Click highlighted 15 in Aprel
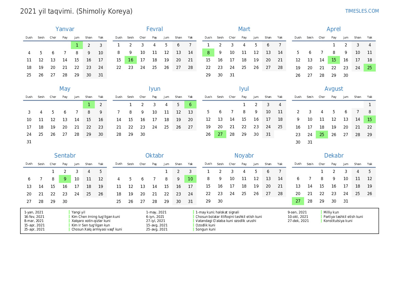This screenshot has width=399, height=282. coord(333,60)
